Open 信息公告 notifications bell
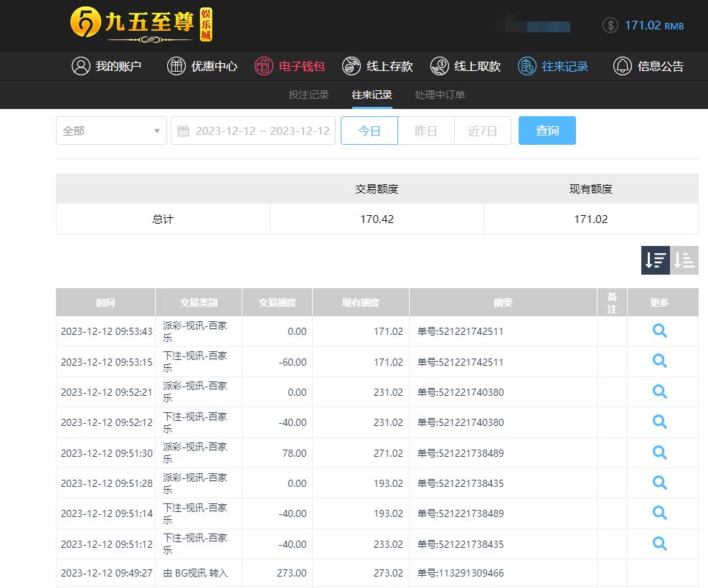 pos(648,66)
